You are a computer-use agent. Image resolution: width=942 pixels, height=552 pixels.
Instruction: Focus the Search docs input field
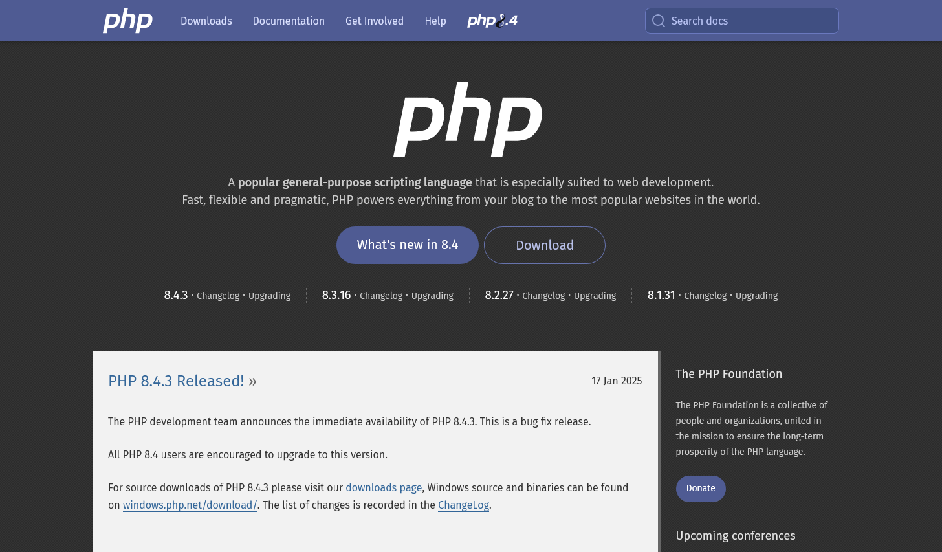coord(750,21)
